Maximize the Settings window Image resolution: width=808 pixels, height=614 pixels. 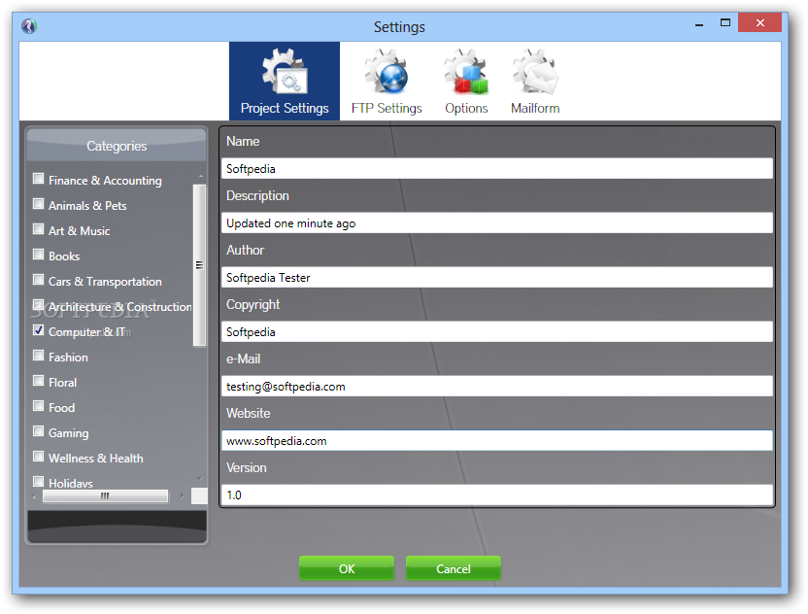pyautogui.click(x=725, y=22)
